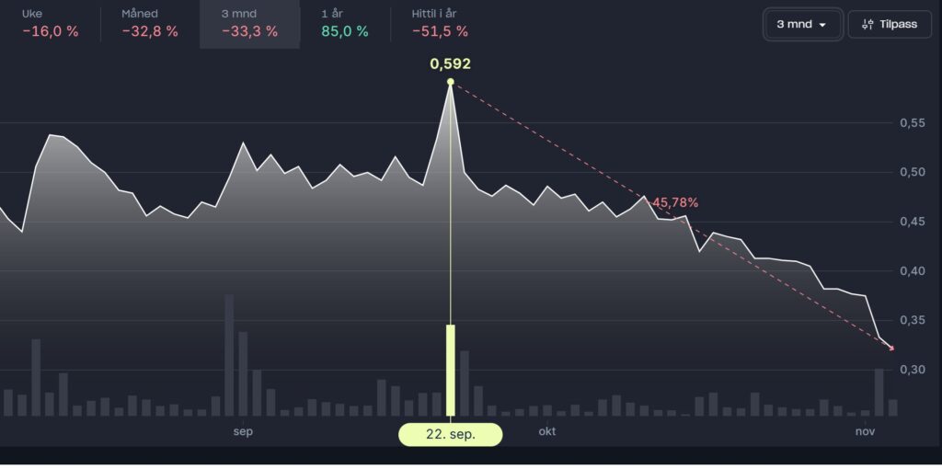Click the okt label on the time axis
The image size is (942, 469).
(547, 431)
